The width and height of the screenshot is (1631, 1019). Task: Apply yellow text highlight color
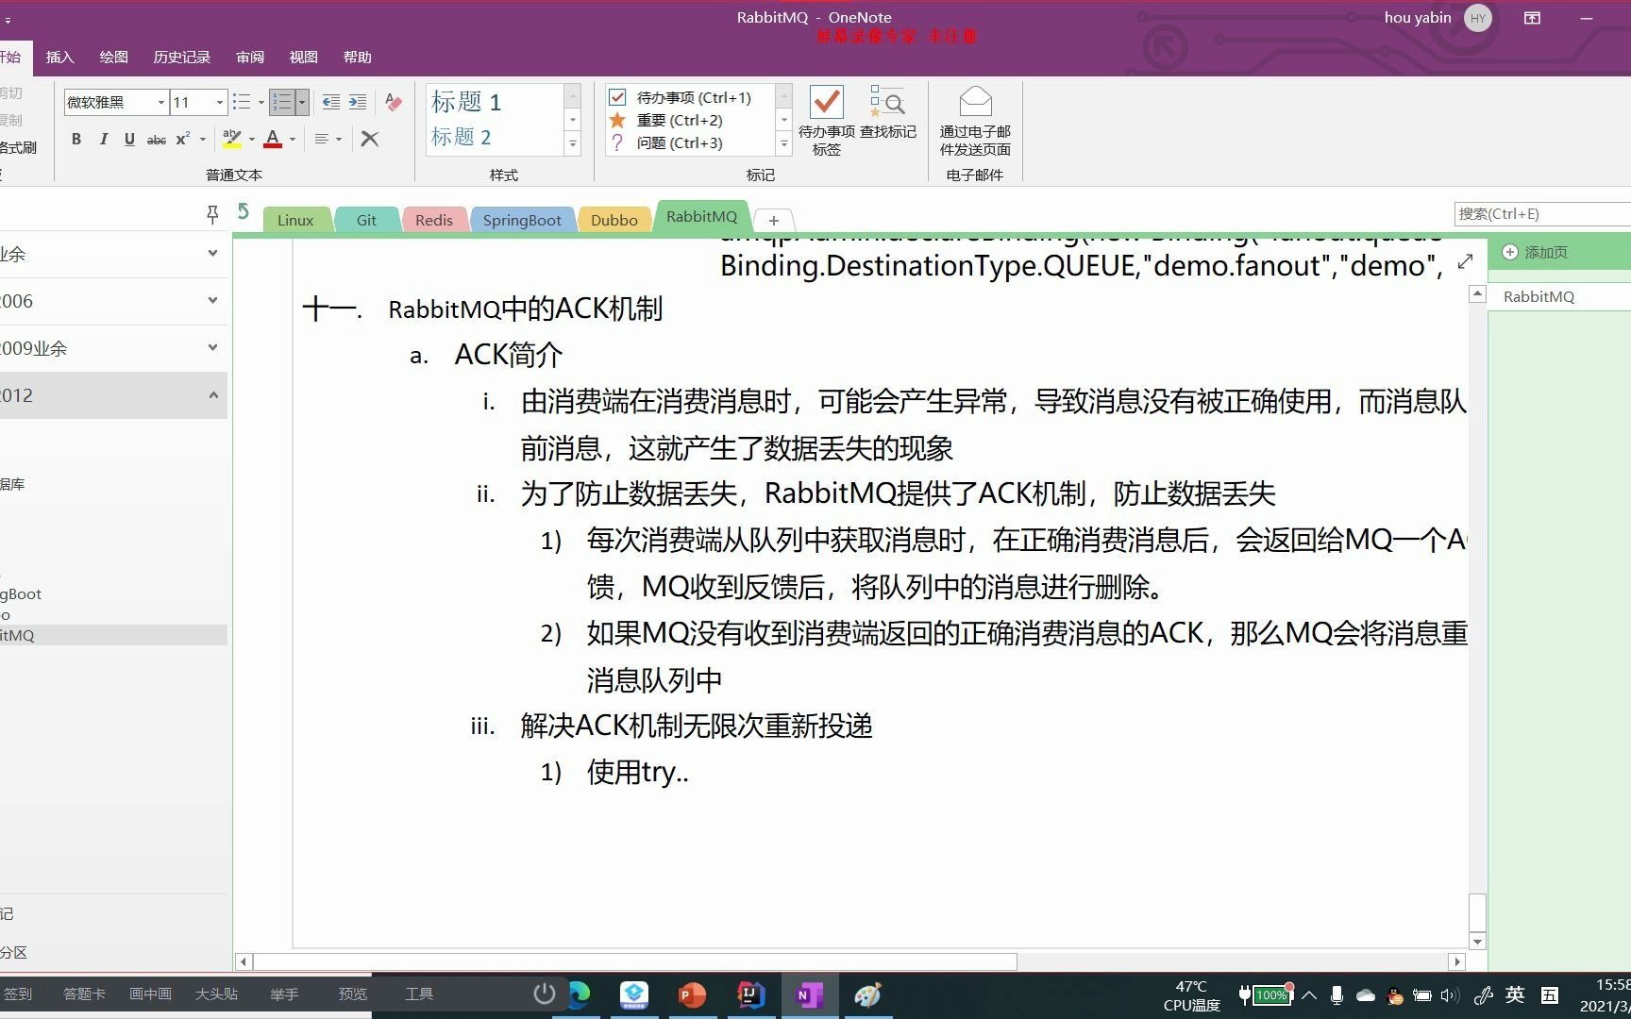point(232,139)
